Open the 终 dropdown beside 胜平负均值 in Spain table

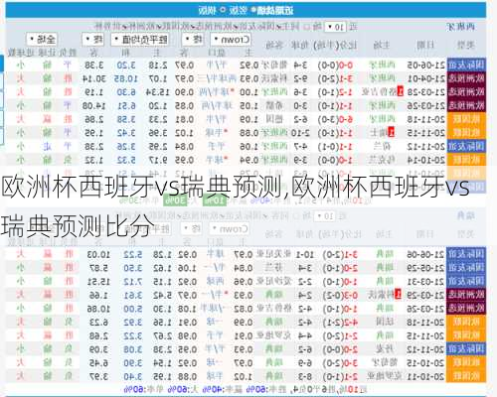coord(92,40)
